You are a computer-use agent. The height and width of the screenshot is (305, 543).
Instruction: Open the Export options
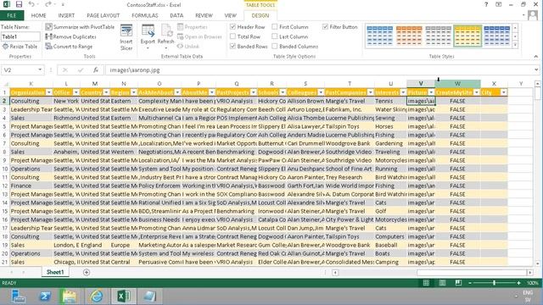148,36
